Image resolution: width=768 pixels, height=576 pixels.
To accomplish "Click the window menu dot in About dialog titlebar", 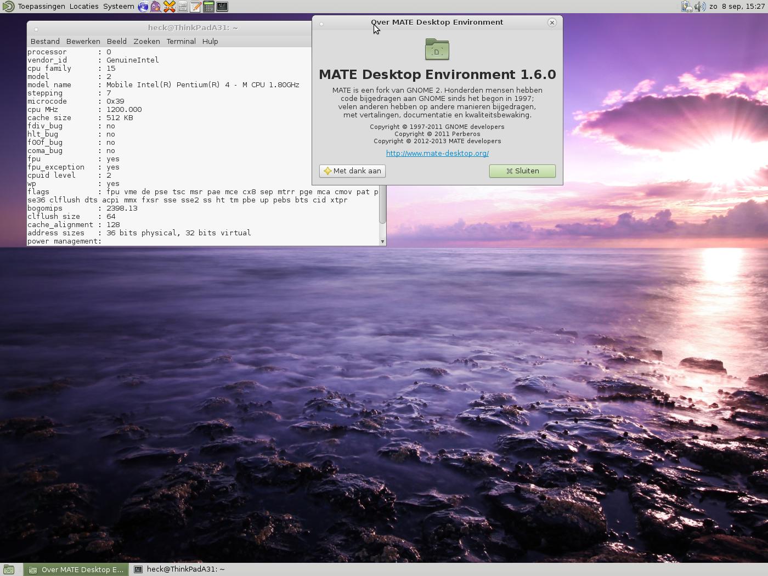I will [x=321, y=24].
